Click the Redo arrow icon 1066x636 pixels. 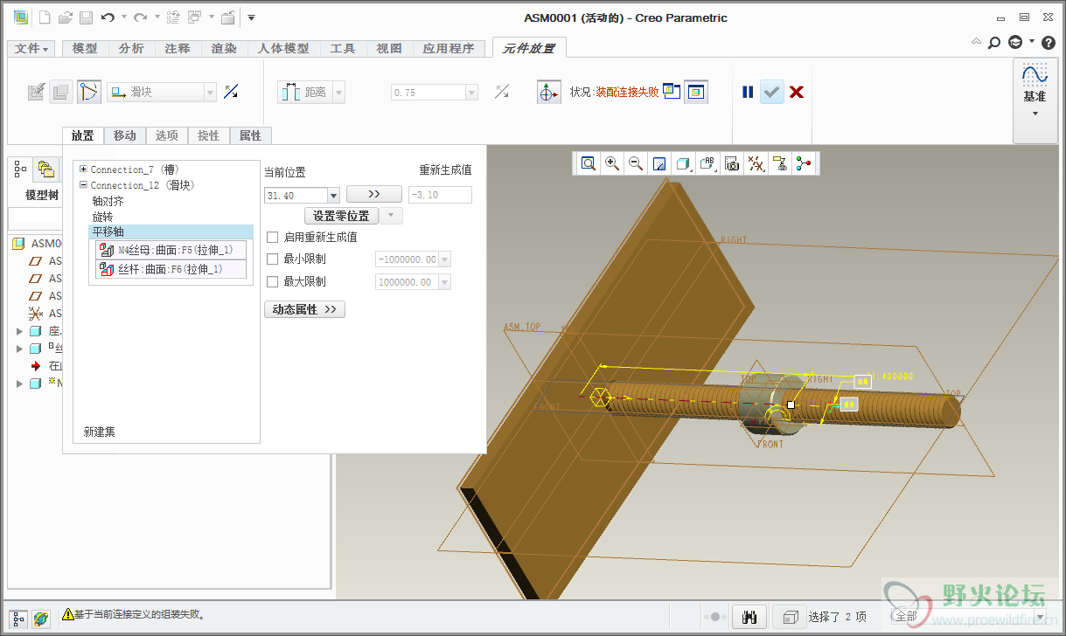point(140,17)
